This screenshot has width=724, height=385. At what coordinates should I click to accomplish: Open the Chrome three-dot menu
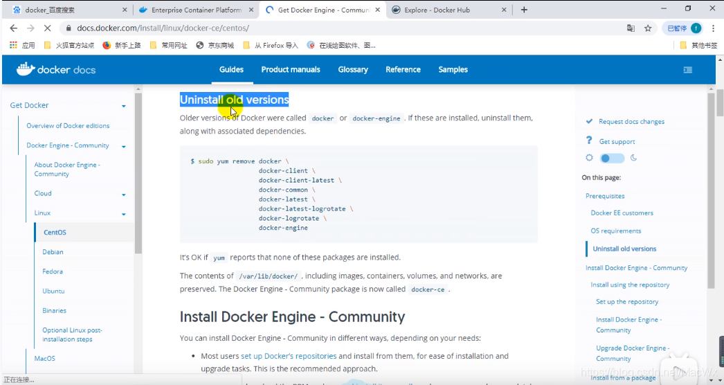pyautogui.click(x=714, y=28)
